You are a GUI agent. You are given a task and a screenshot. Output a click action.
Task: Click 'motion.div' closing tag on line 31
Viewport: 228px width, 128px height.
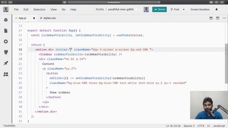(x=47, y=111)
